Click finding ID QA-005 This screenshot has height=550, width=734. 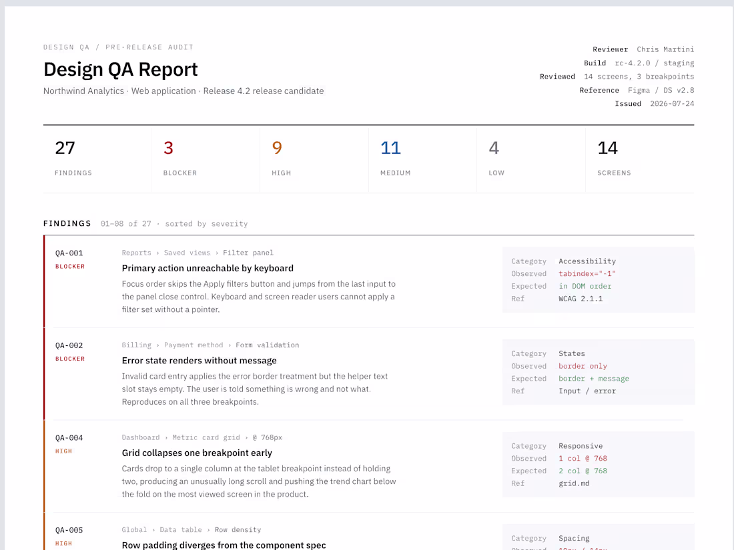click(x=69, y=531)
